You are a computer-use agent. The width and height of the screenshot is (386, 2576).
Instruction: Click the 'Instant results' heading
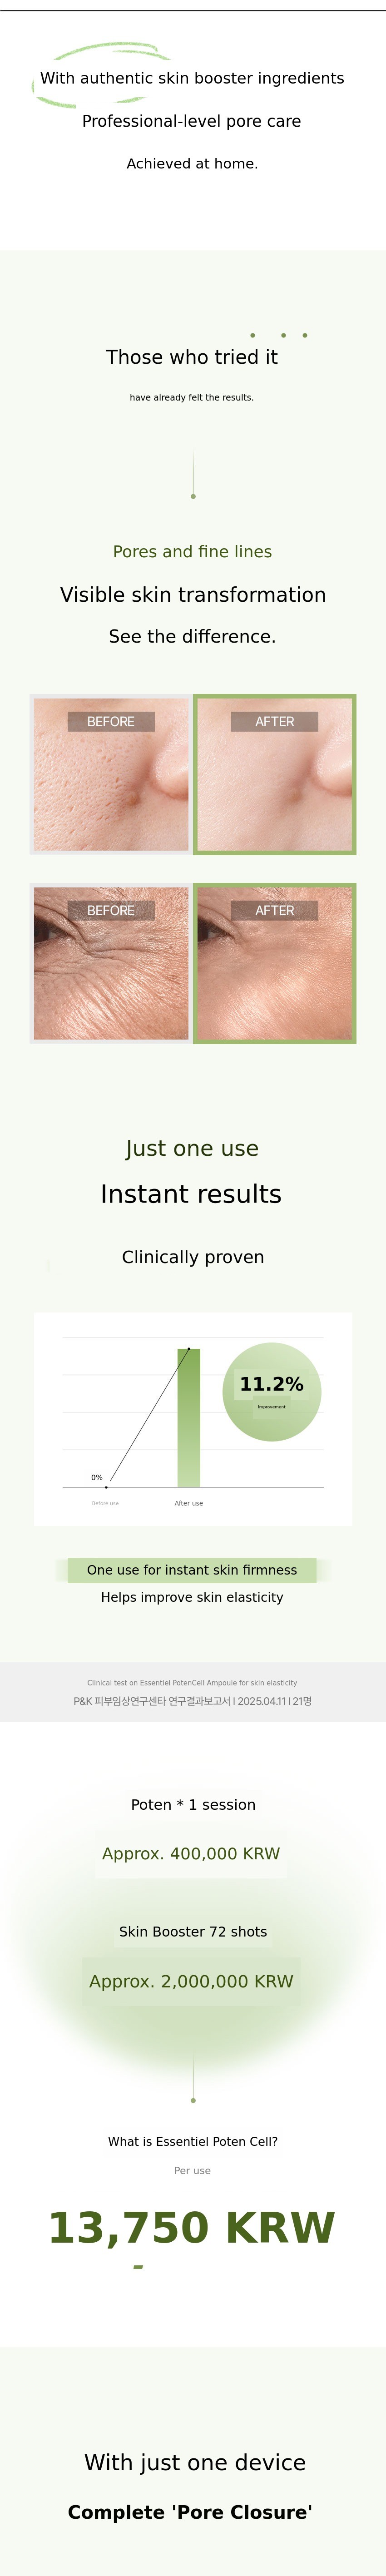pos(191,1194)
